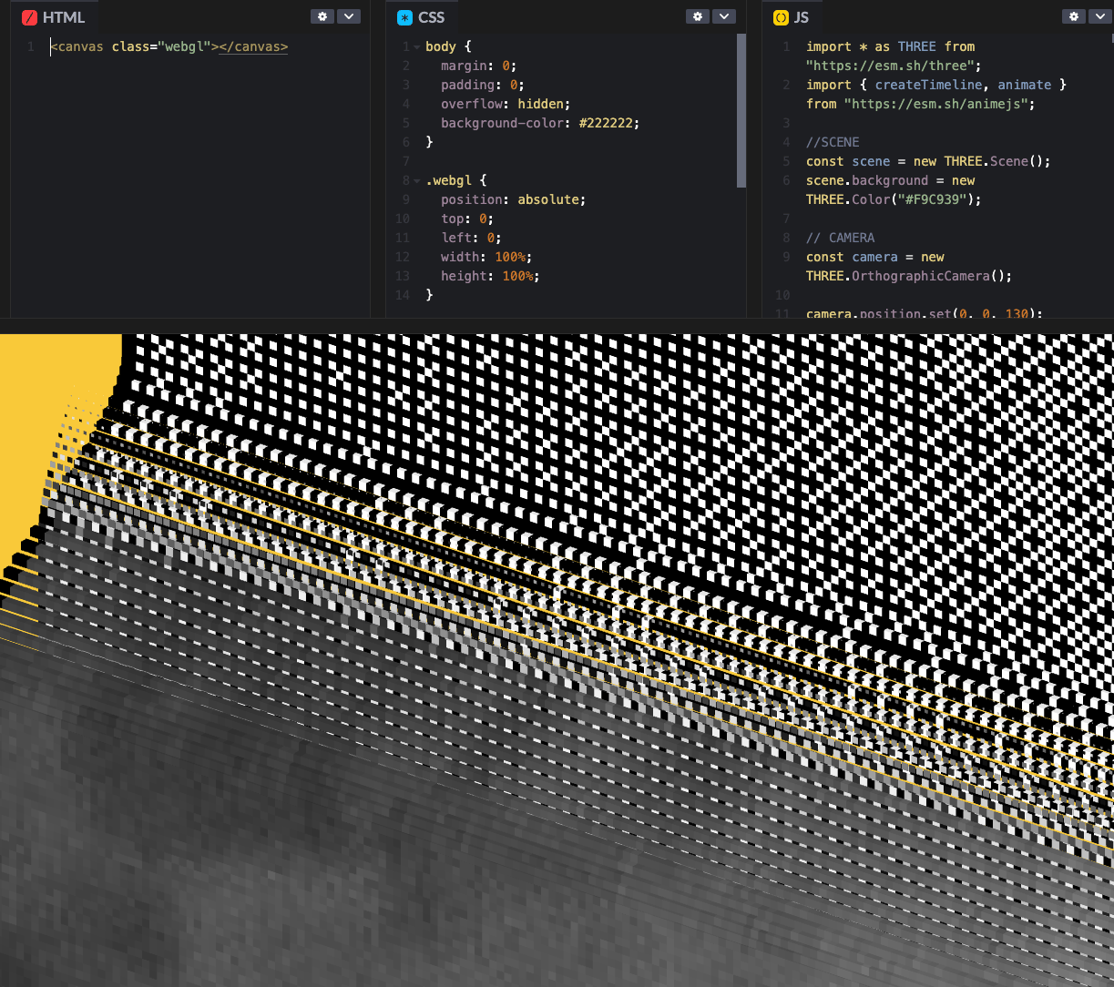Select the CSS editor tab title
This screenshot has height=987, width=1114.
click(x=431, y=17)
